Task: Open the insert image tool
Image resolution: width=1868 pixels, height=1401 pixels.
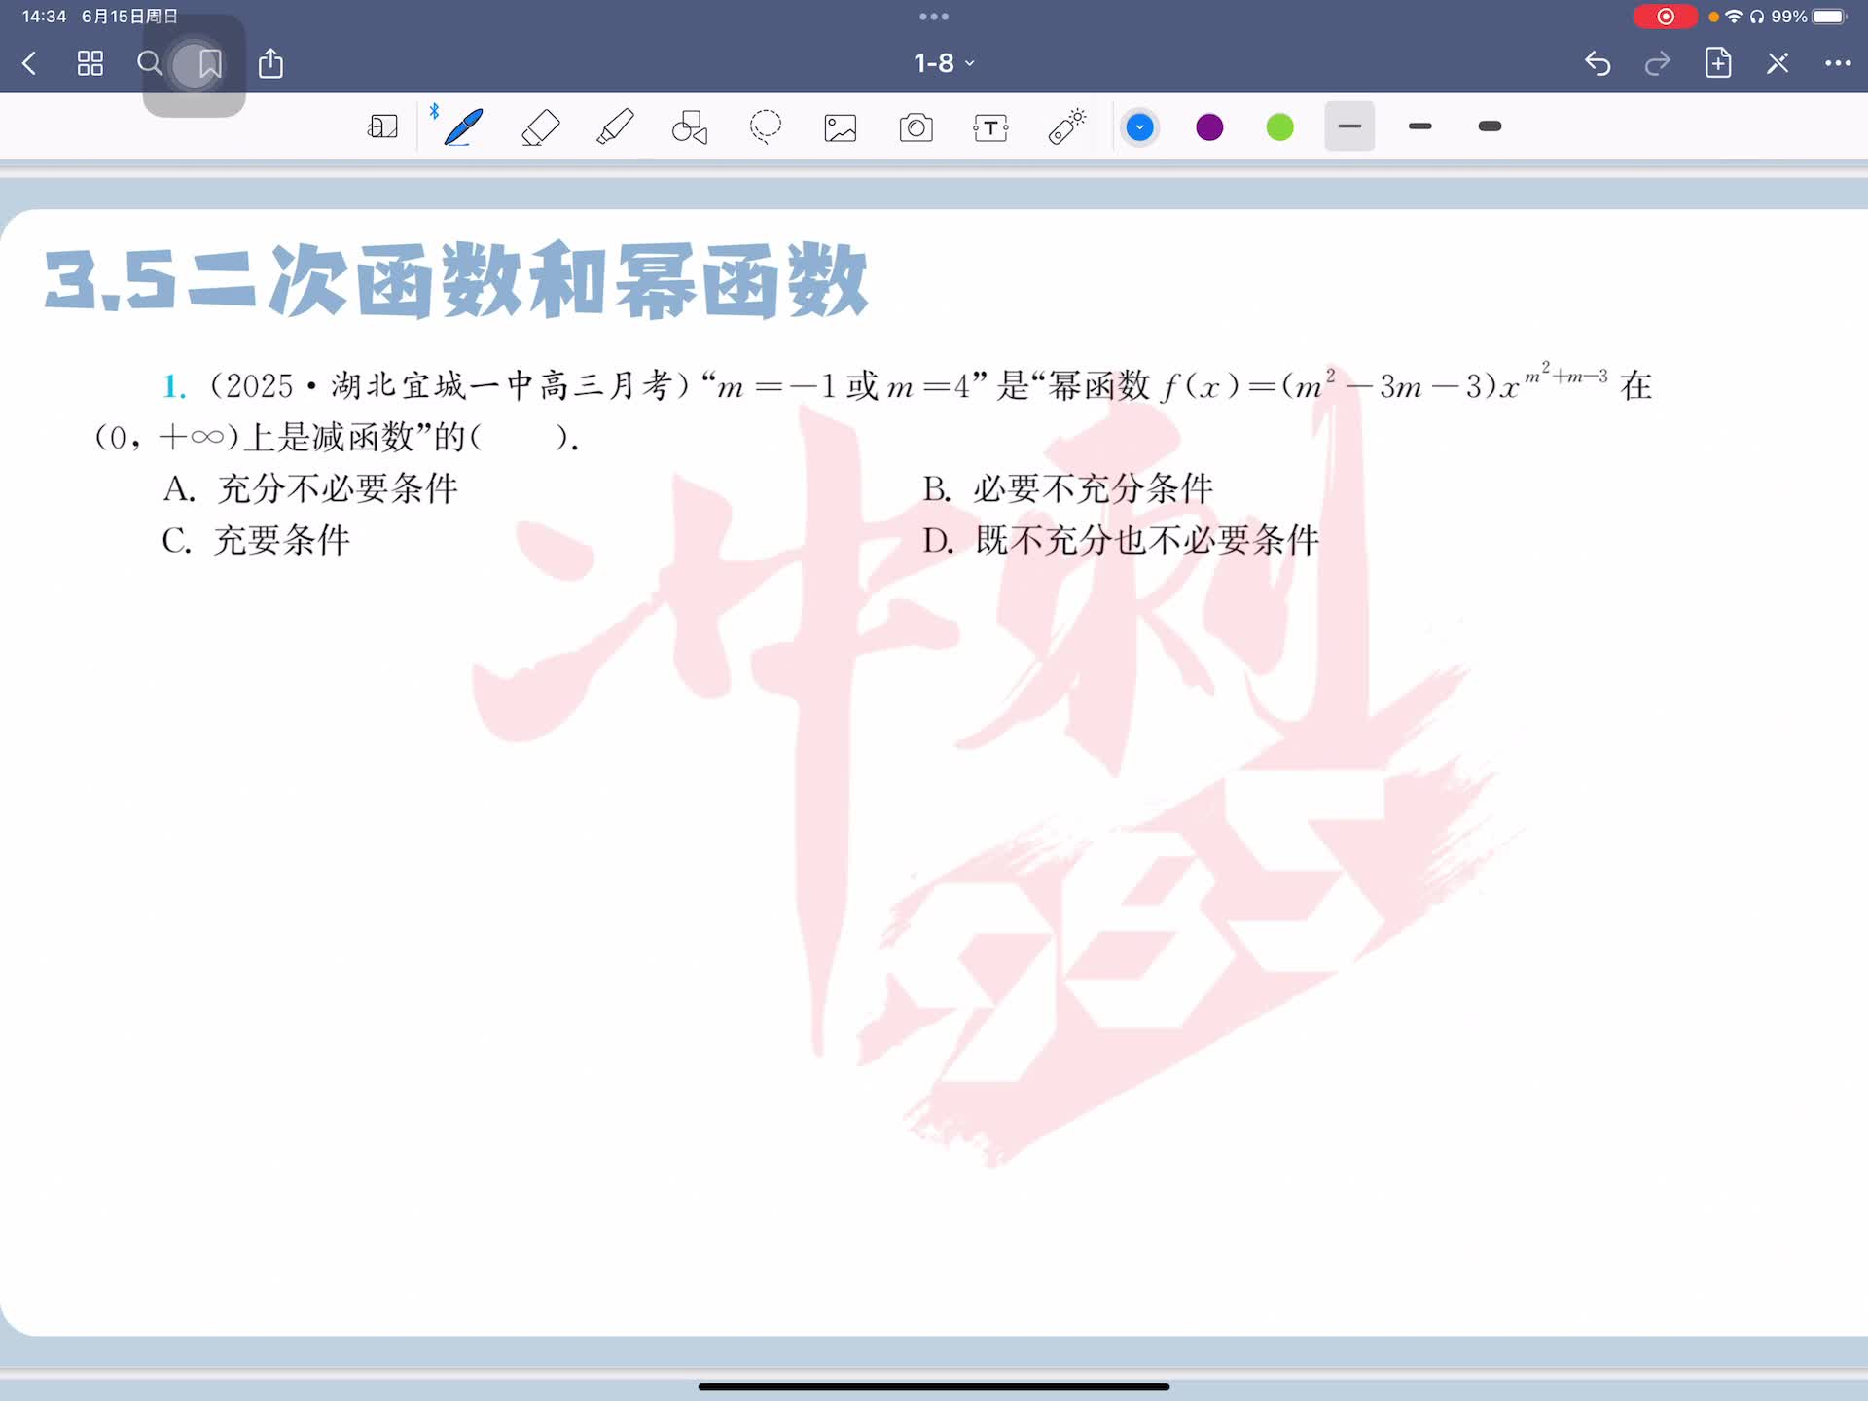Action: click(x=841, y=127)
